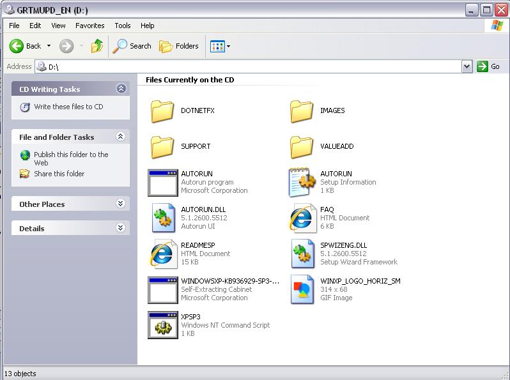
Task: Open the Edit menu
Action: pos(35,26)
